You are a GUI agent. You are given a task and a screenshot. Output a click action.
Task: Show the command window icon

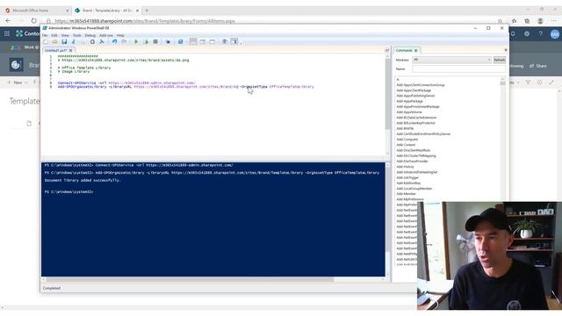pyautogui.click(x=225, y=42)
